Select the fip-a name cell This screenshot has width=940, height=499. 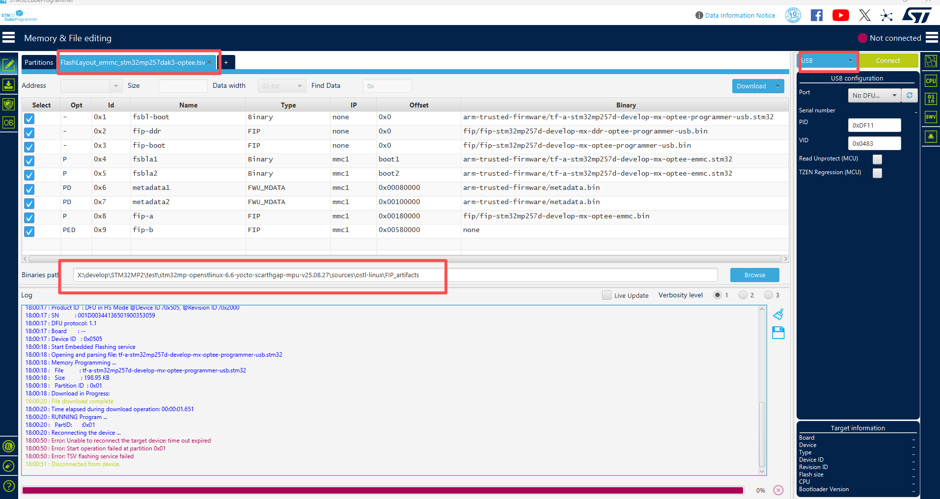click(188, 216)
